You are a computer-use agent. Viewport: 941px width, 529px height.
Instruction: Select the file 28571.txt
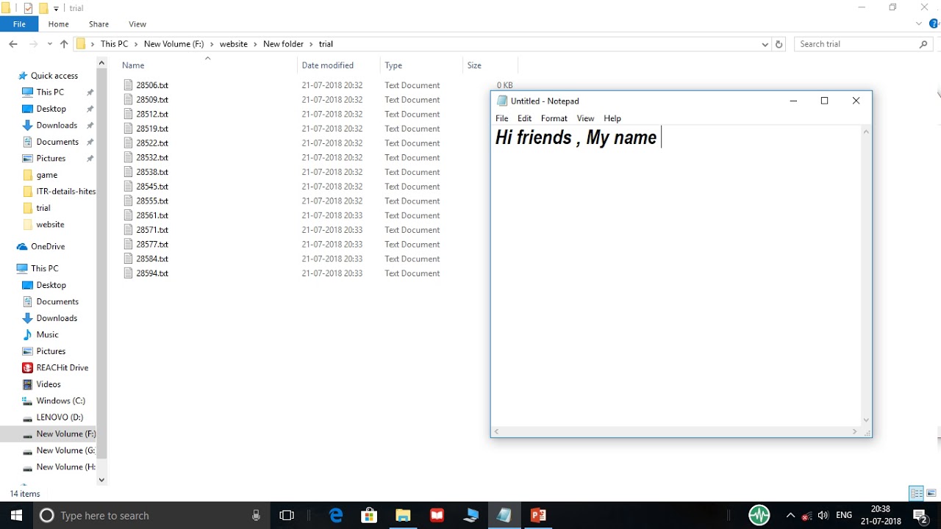pyautogui.click(x=152, y=230)
